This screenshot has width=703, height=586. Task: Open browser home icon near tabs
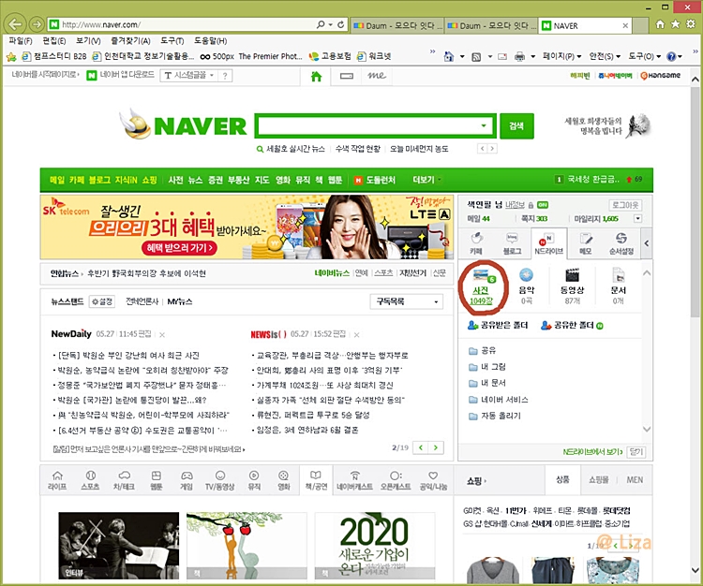point(660,24)
